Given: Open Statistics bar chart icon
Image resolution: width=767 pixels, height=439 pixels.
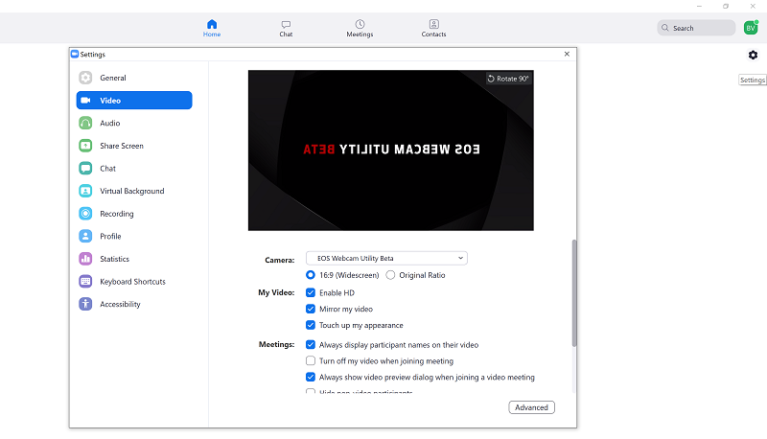Looking at the screenshot, I should 85,259.
